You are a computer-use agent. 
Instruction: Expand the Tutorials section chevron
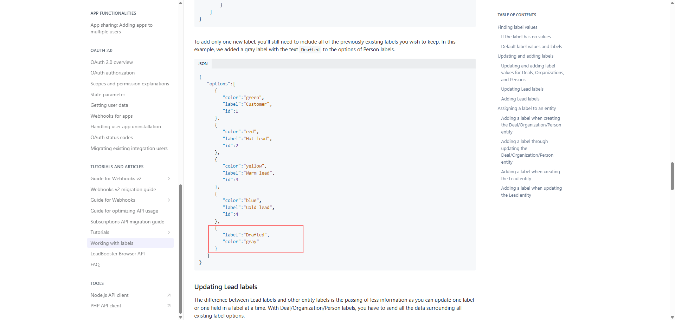point(169,232)
